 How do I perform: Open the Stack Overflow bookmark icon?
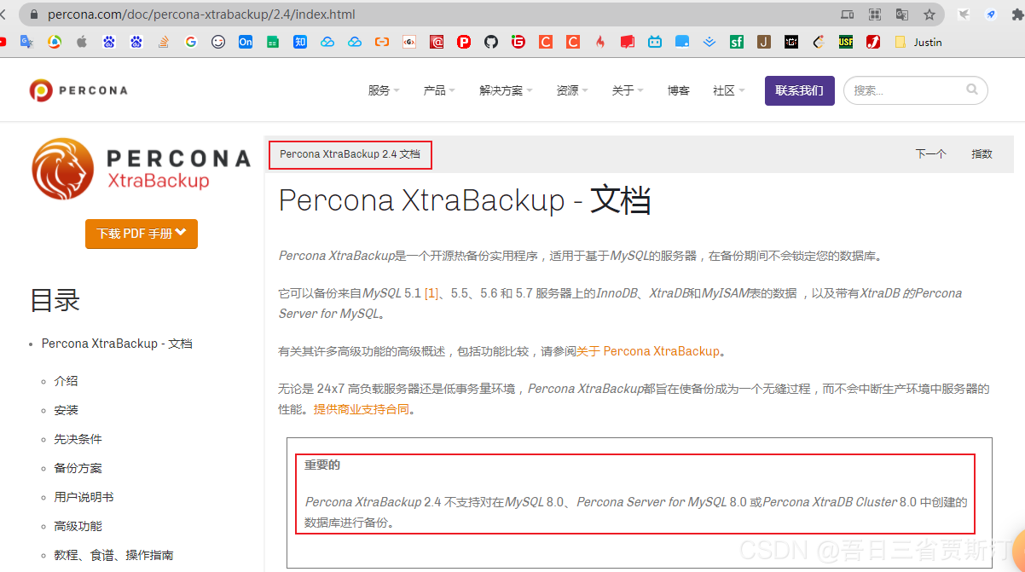(x=164, y=42)
